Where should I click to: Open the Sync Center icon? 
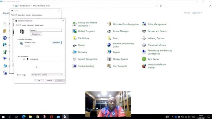[144, 59]
